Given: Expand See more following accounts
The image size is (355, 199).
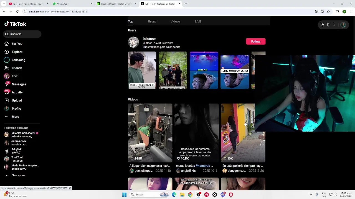Looking at the screenshot, I should point(15,175).
